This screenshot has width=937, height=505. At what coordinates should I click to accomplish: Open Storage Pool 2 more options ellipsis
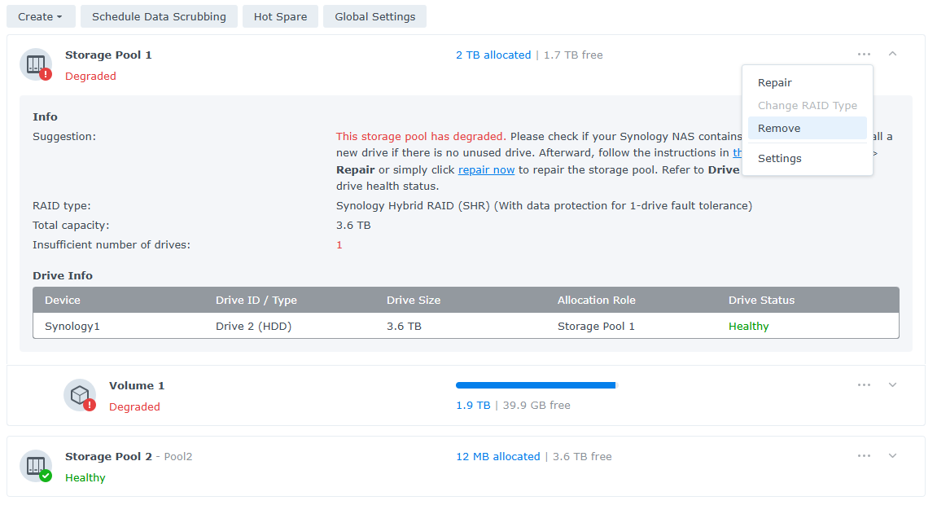point(864,456)
